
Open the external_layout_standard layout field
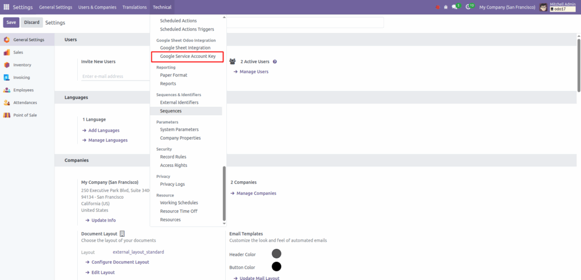138,252
